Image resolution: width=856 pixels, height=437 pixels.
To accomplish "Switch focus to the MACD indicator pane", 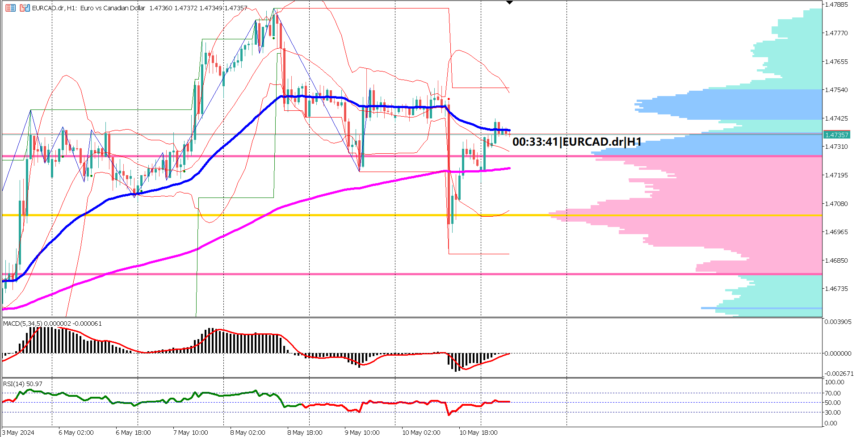I will [268, 349].
